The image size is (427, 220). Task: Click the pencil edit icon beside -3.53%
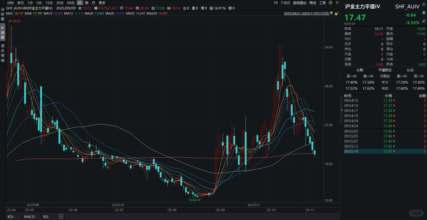[x=424, y=21]
